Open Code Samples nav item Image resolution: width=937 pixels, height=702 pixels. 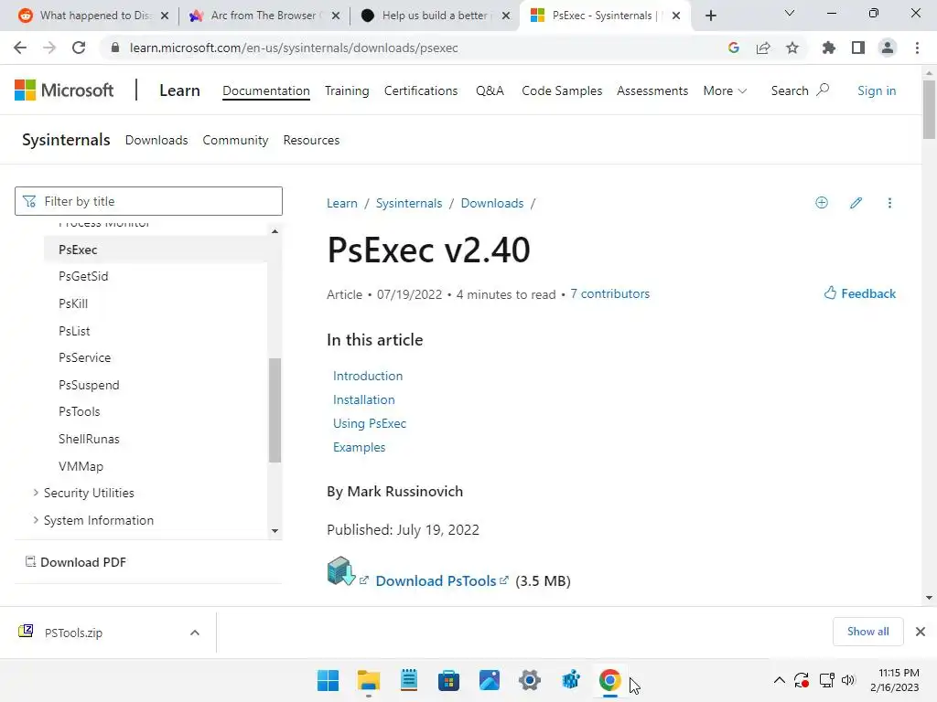(562, 90)
